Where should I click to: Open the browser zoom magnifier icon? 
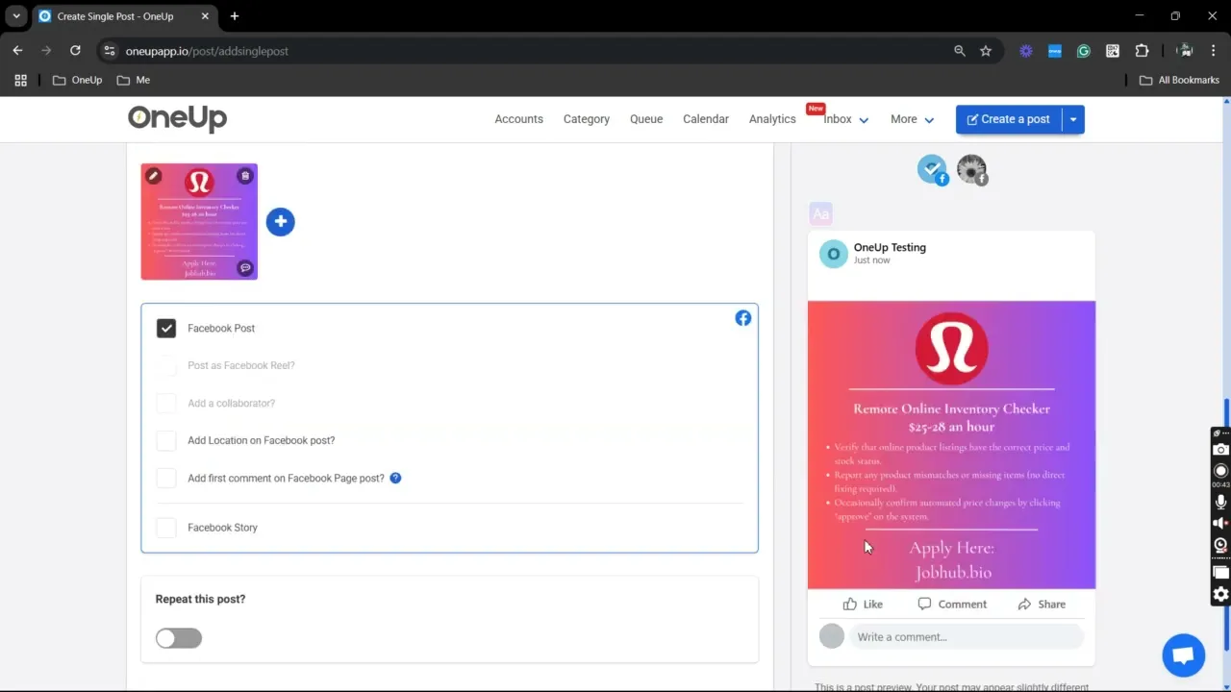point(959,51)
